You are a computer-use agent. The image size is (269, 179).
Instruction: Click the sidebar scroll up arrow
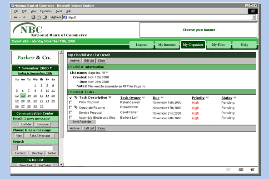point(61,52)
